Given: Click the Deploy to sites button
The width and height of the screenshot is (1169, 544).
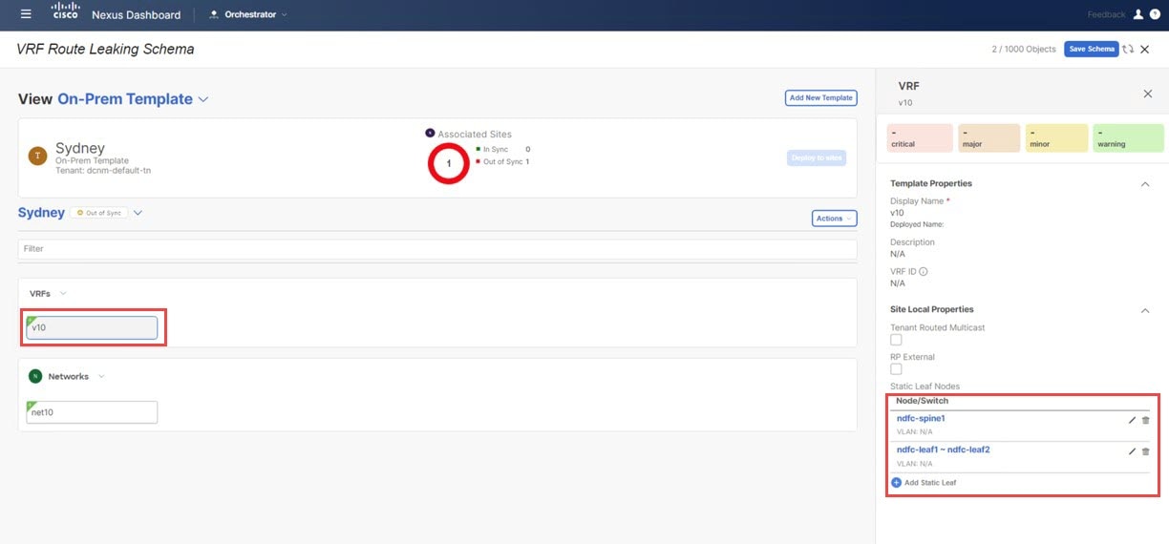Looking at the screenshot, I should [817, 157].
